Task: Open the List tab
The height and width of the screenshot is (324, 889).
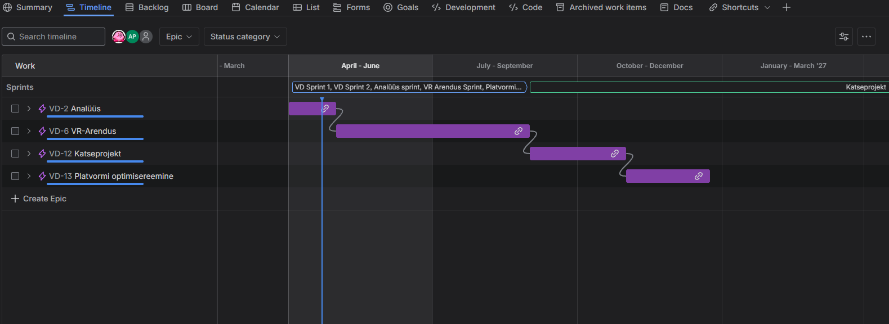Action: click(306, 7)
